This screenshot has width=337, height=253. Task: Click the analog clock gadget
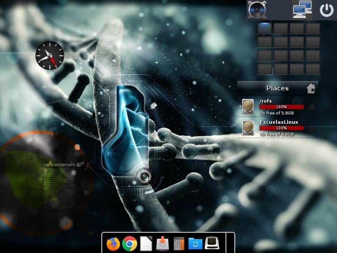[50, 55]
